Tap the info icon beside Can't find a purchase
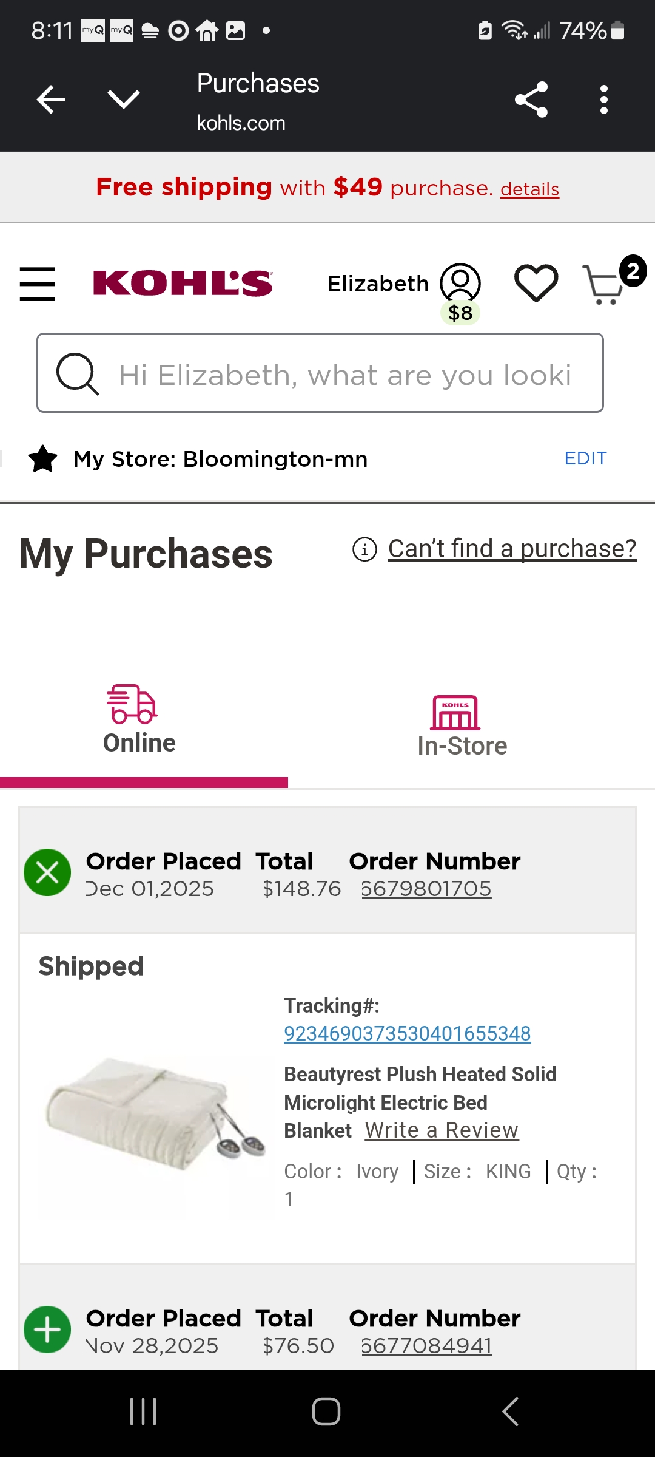655x1457 pixels. 364,549
